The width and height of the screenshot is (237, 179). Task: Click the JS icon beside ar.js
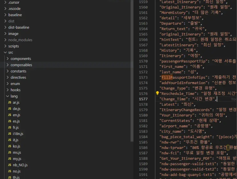9,102
